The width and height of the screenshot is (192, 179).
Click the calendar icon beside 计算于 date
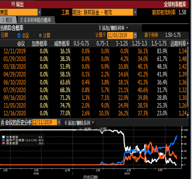(135, 35)
